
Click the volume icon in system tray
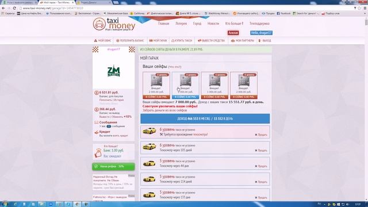pos(347,205)
